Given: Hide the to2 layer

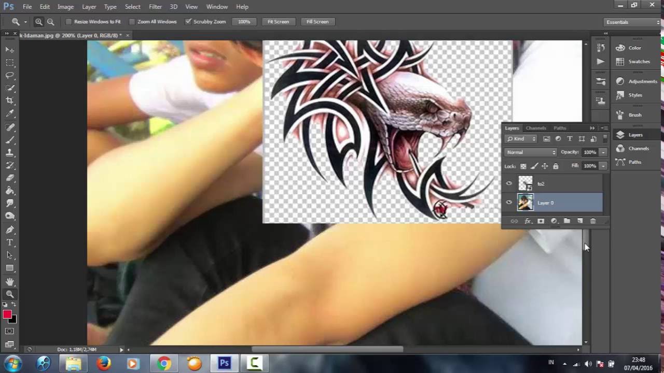Looking at the screenshot, I should click(x=509, y=183).
